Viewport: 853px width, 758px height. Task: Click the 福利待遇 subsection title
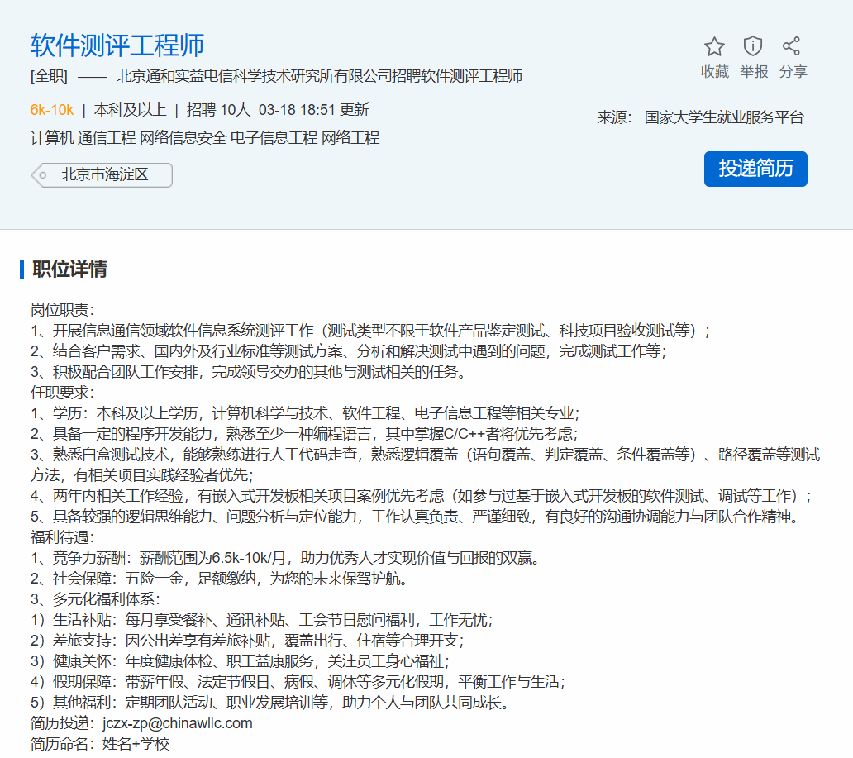(63, 537)
